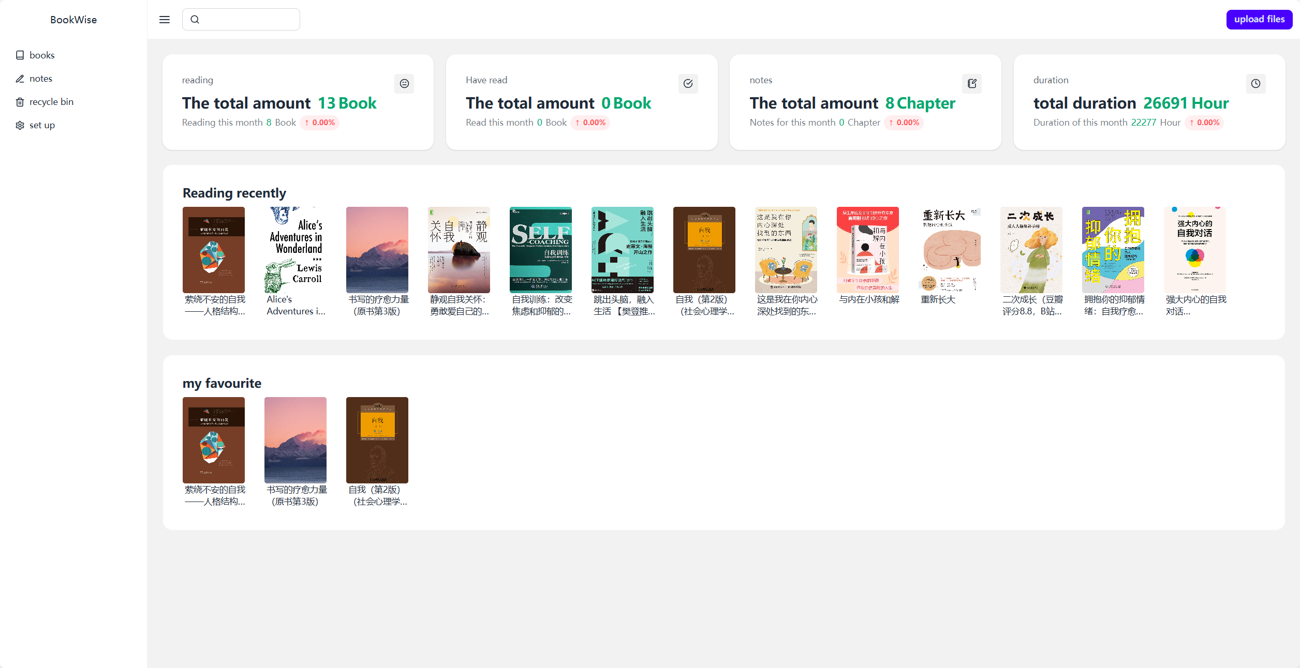The image size is (1300, 668).
Task: Click the clock icon on duration card
Action: [1255, 84]
